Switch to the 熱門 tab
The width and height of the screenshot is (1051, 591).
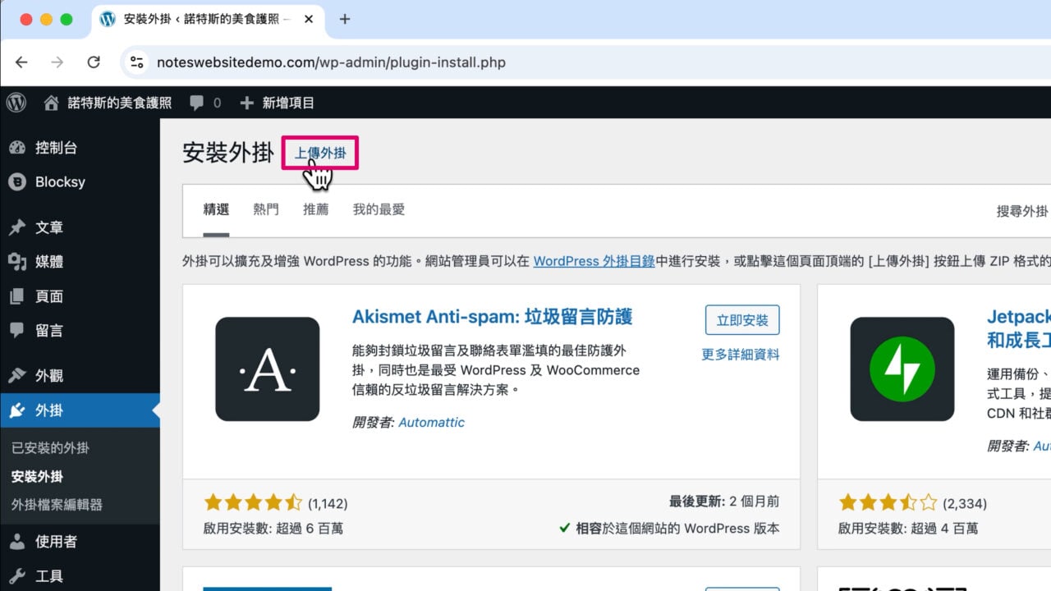(x=266, y=209)
